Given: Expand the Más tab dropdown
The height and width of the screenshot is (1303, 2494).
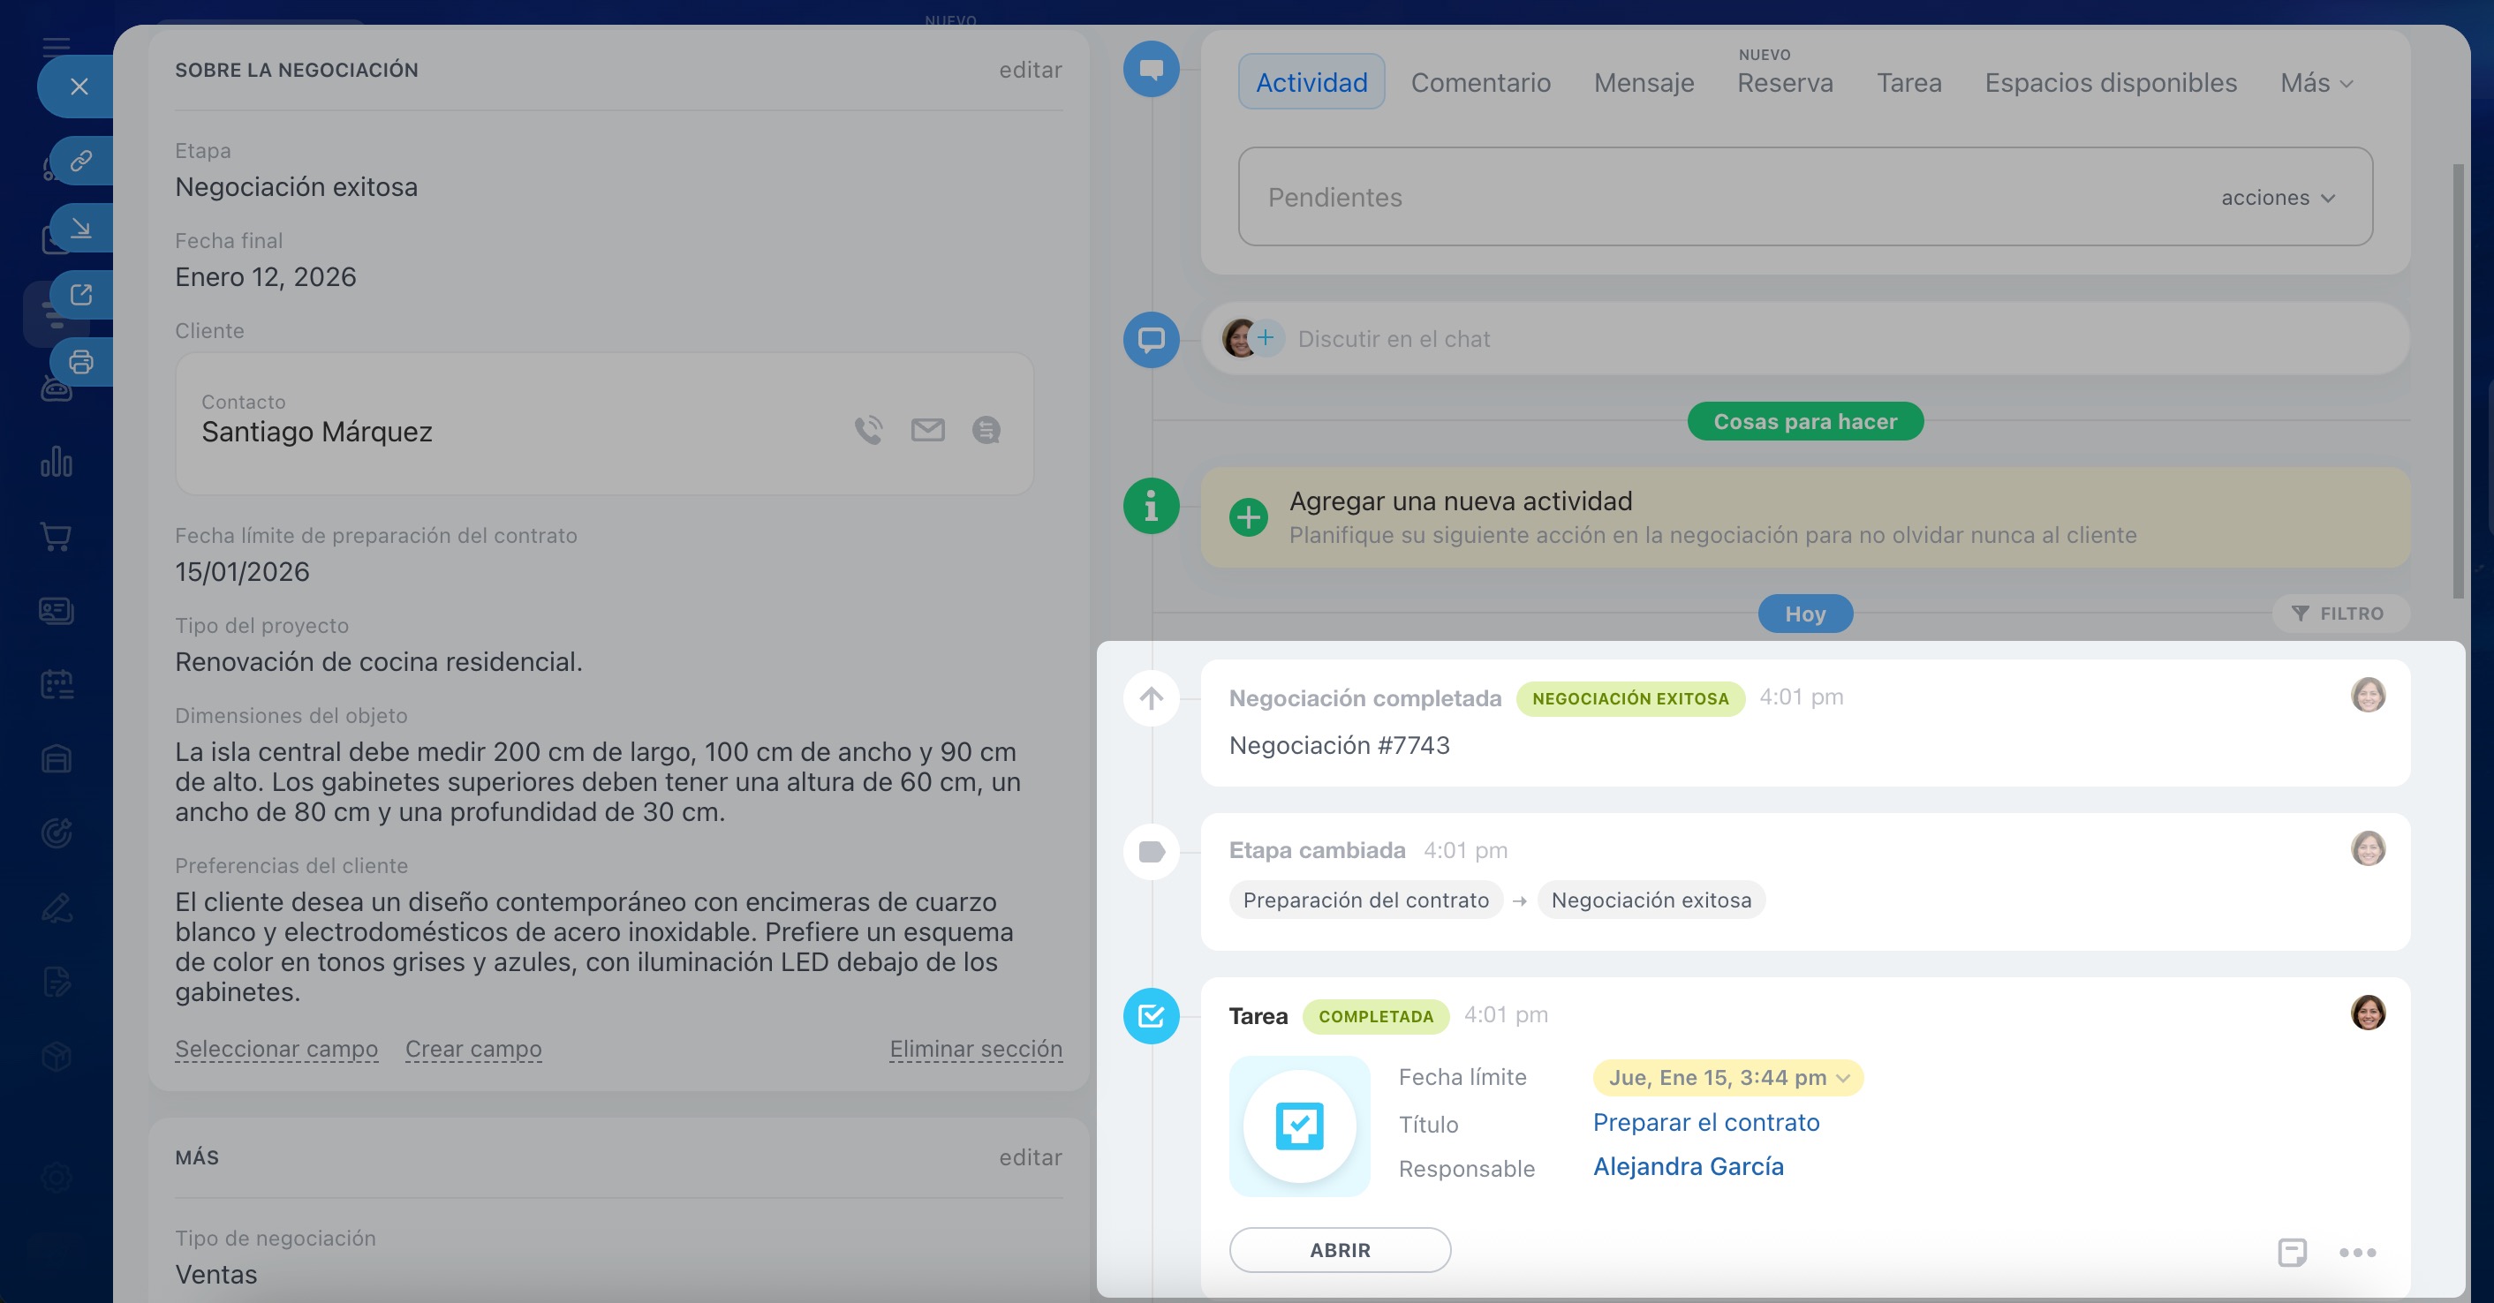Looking at the screenshot, I should (x=2316, y=83).
